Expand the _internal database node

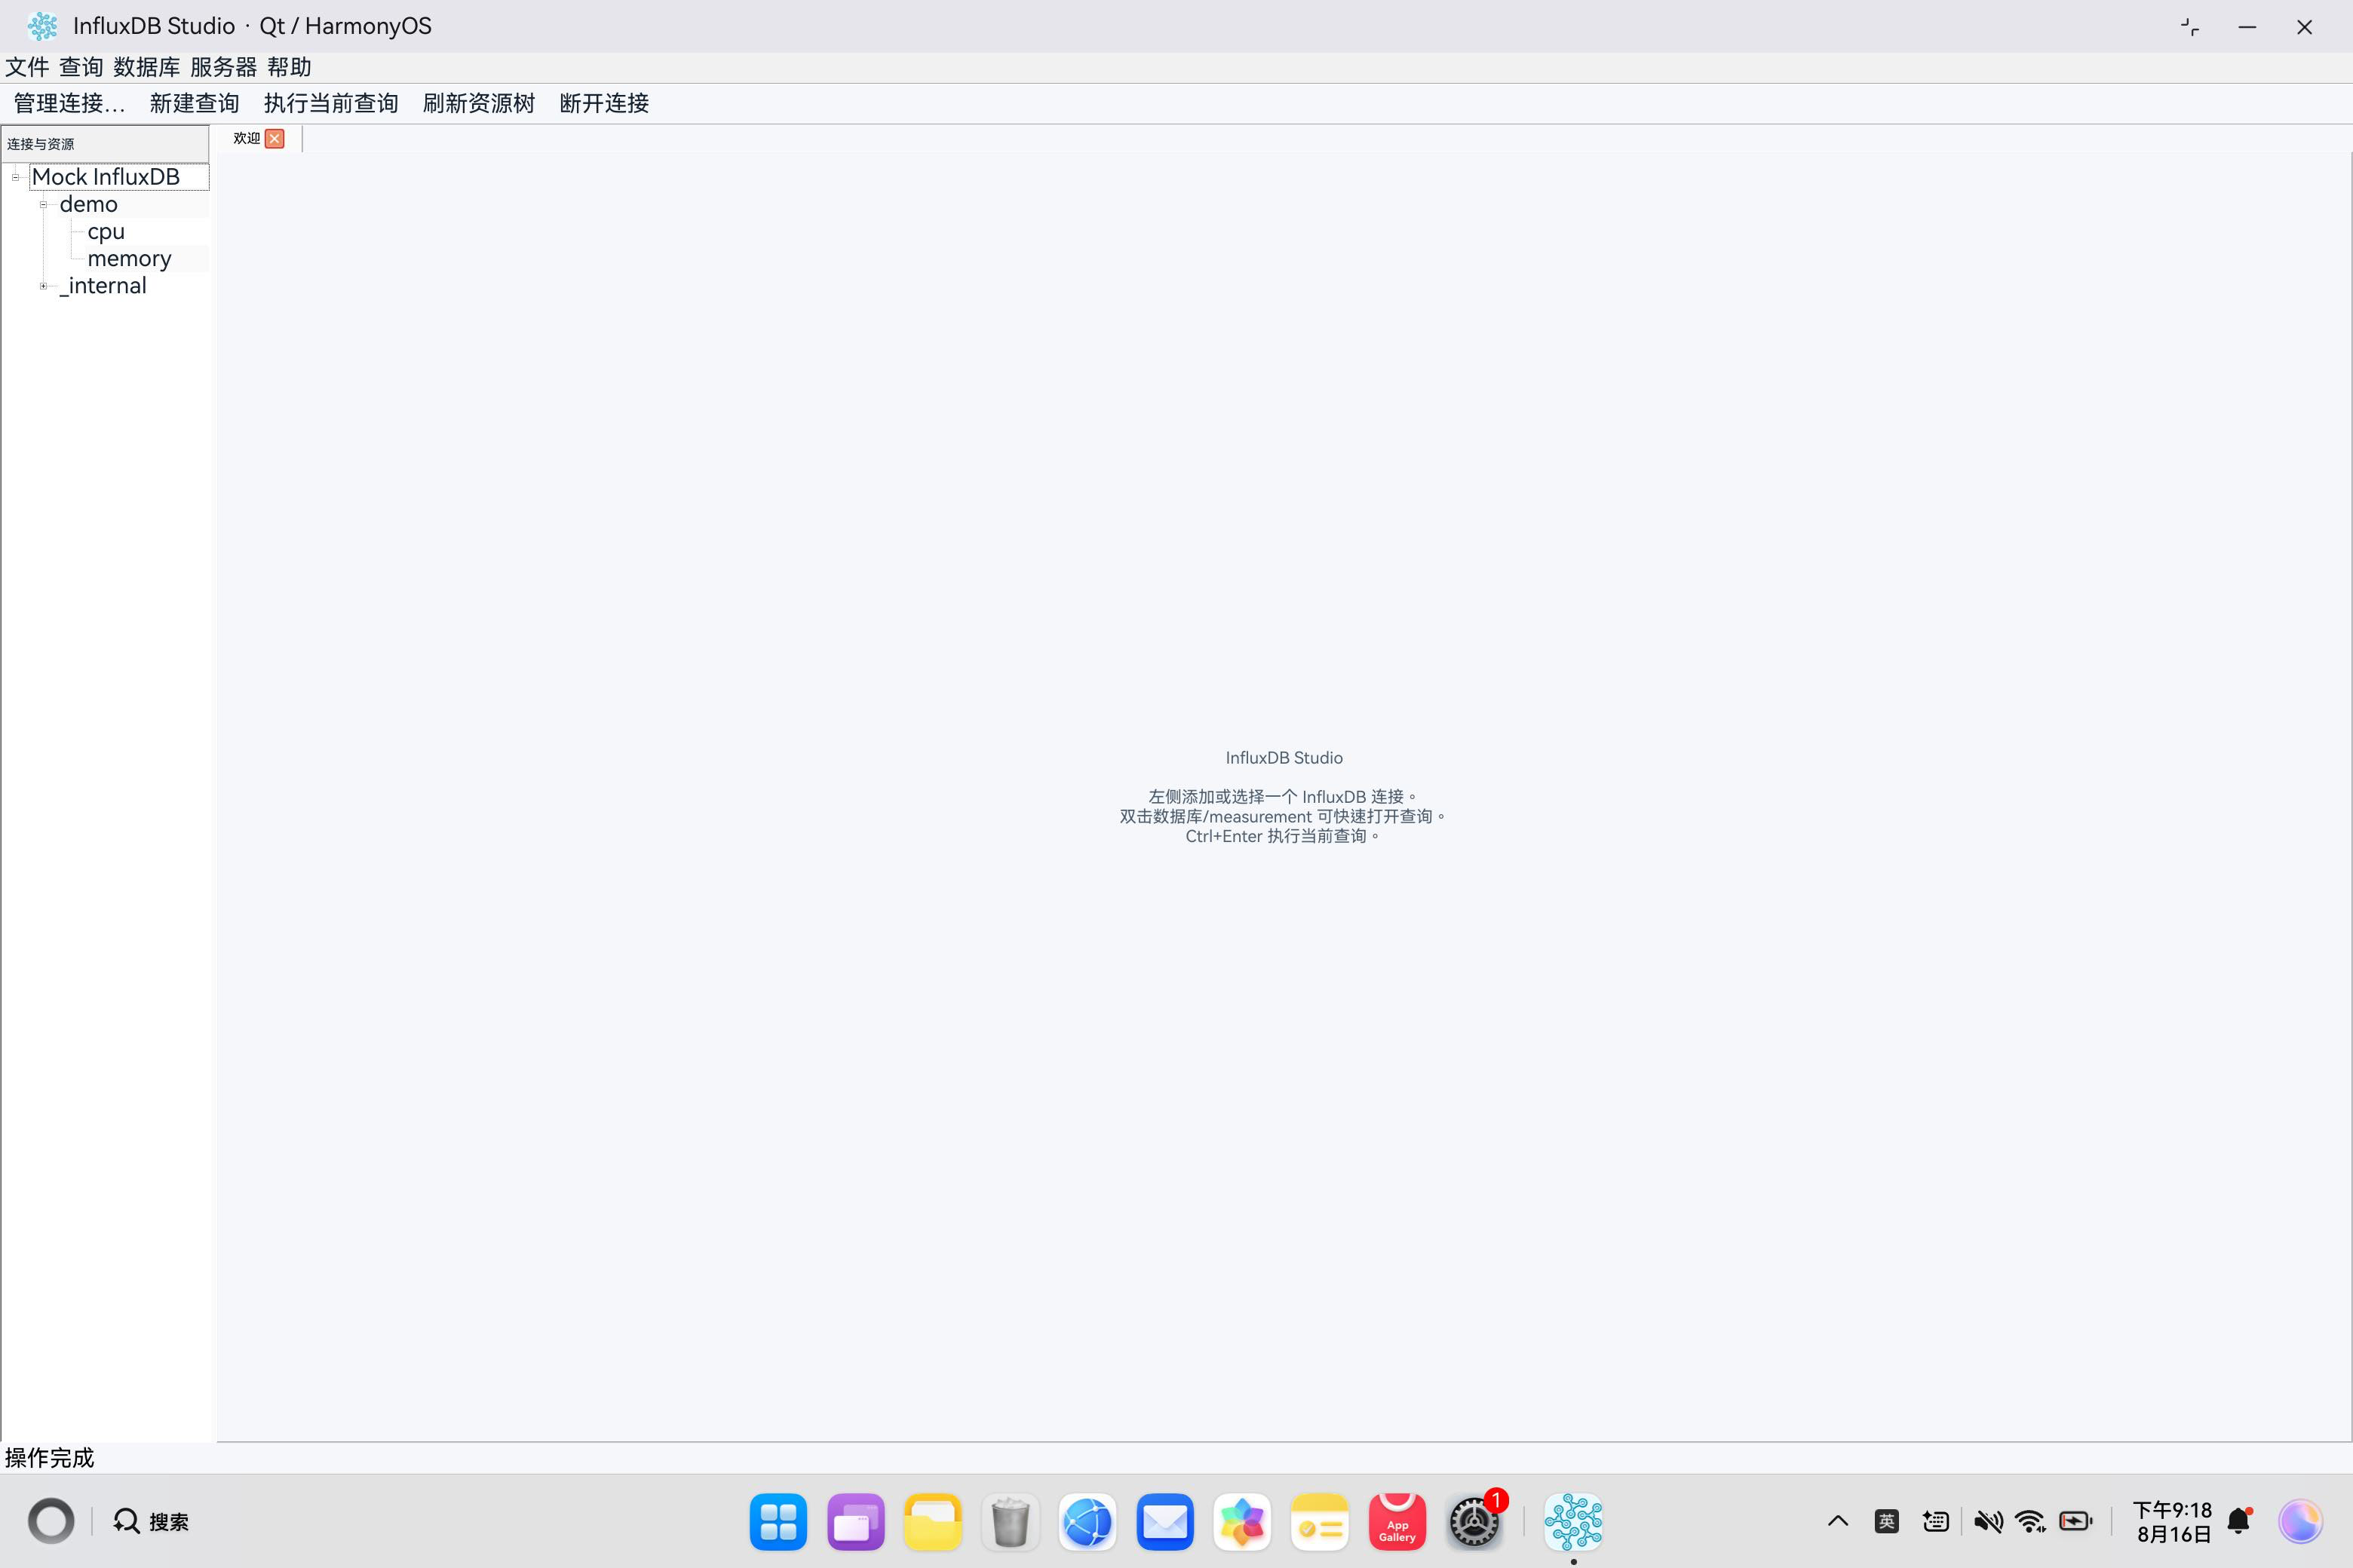click(x=43, y=286)
